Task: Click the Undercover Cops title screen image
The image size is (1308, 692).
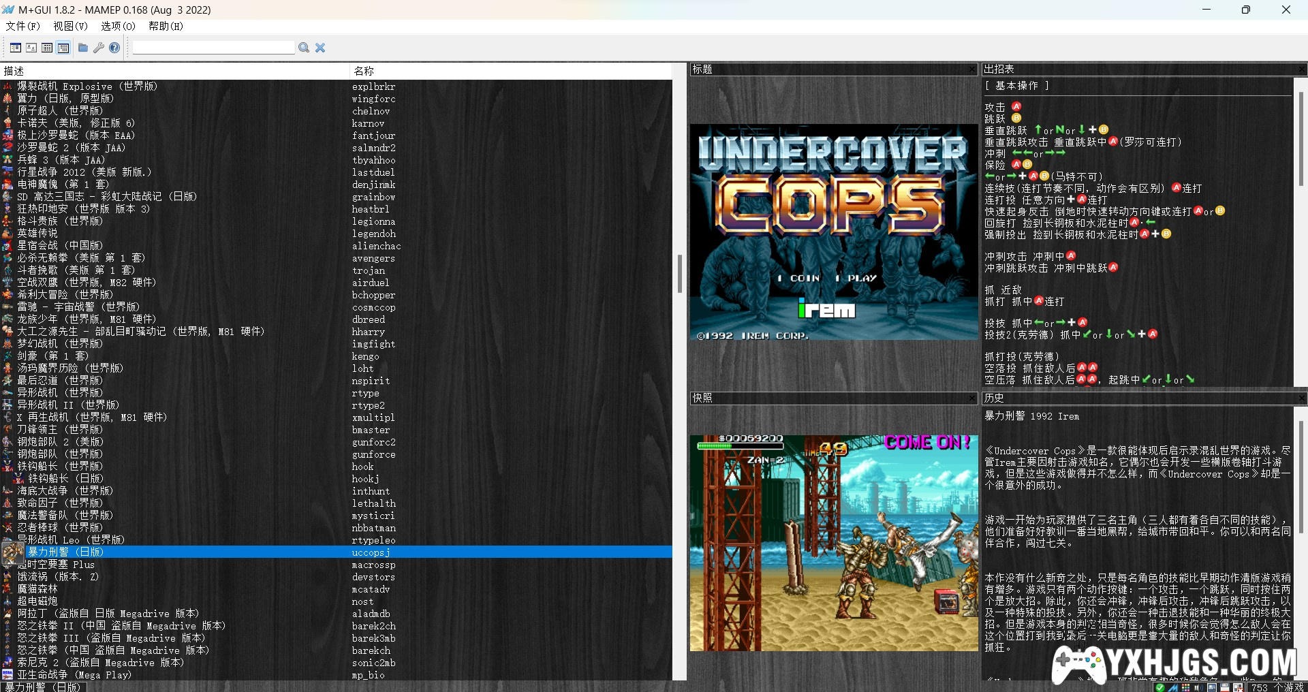Action: (x=834, y=232)
